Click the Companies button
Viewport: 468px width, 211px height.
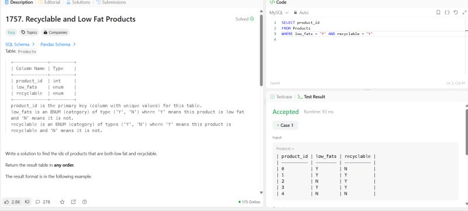pos(55,33)
